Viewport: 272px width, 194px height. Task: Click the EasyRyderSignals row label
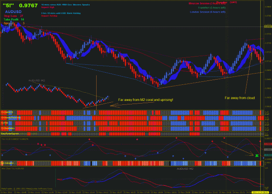[10, 134]
